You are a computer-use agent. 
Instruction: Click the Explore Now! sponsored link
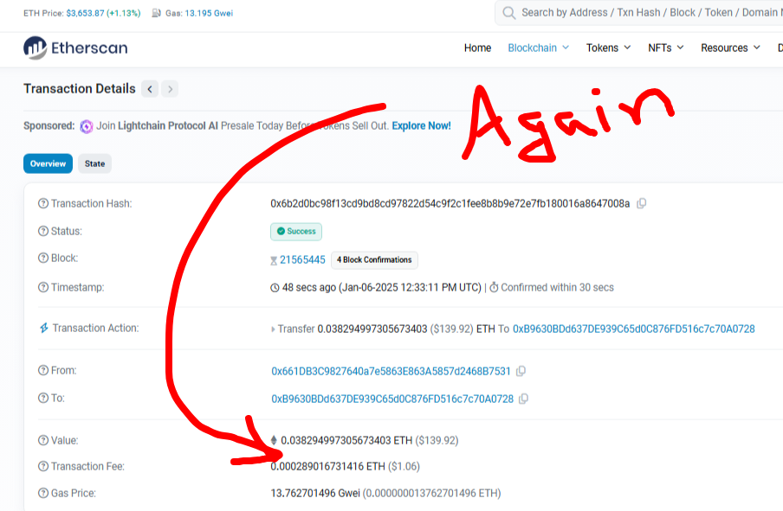422,125
